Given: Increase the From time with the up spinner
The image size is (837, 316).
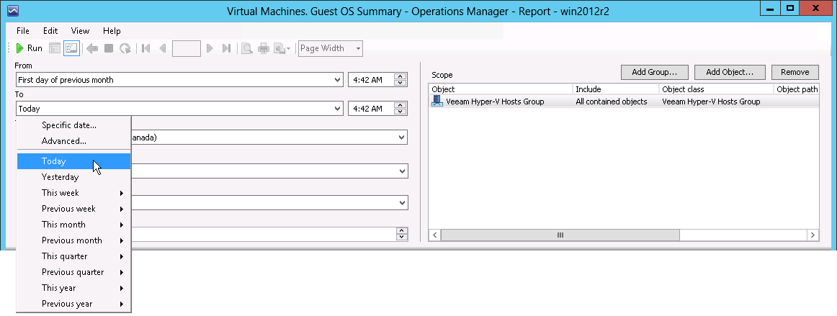Looking at the screenshot, I should pos(400,76).
